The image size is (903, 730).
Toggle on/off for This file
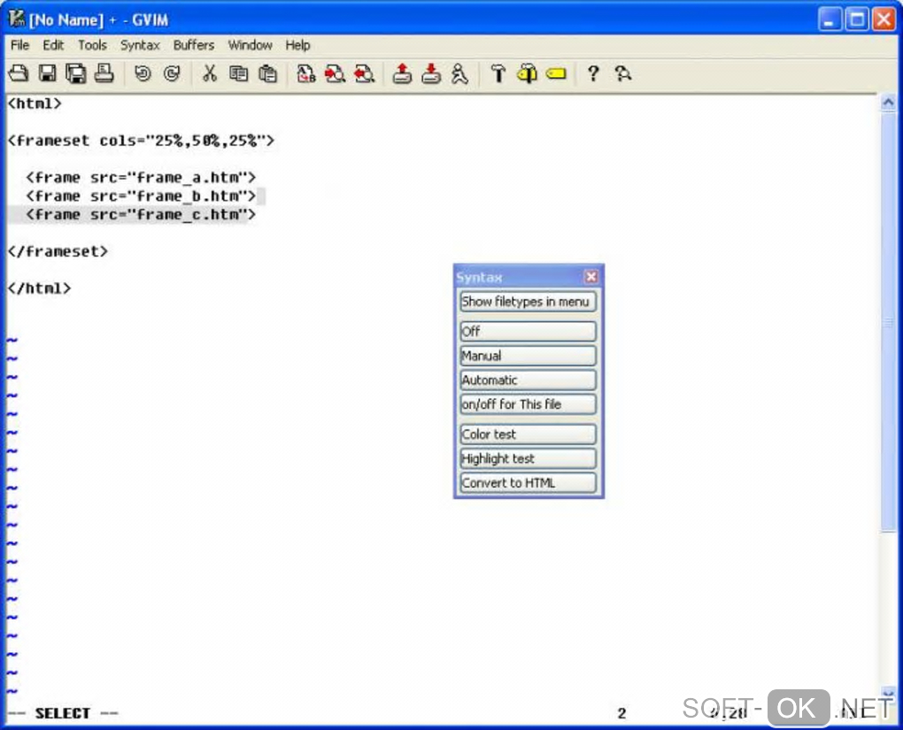528,404
